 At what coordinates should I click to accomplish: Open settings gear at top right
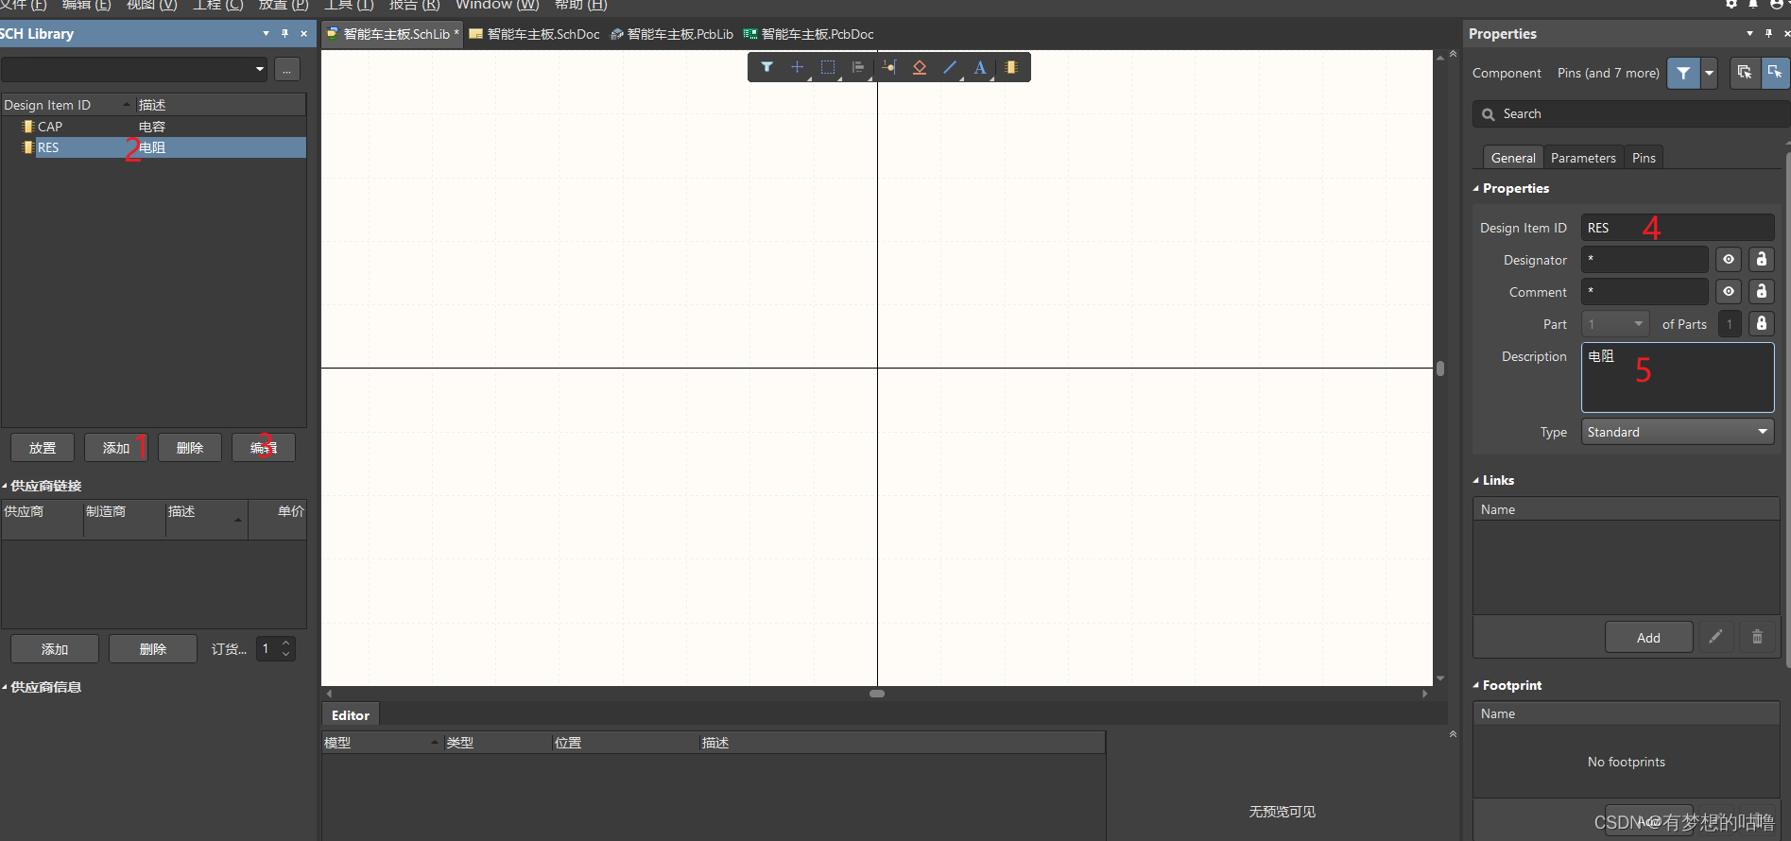[x=1731, y=4]
